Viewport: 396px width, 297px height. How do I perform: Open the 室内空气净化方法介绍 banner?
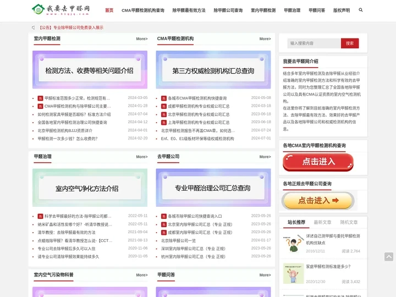click(90, 188)
